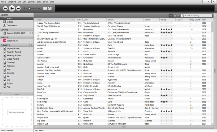This screenshot has height=132, width=217.
Task: Switch to list view layout
Action: pyautogui.click(x=171, y=15)
